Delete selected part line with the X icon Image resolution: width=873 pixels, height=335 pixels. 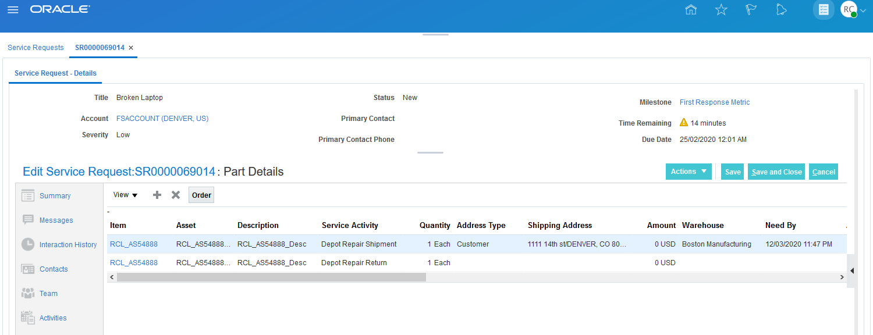pos(176,195)
